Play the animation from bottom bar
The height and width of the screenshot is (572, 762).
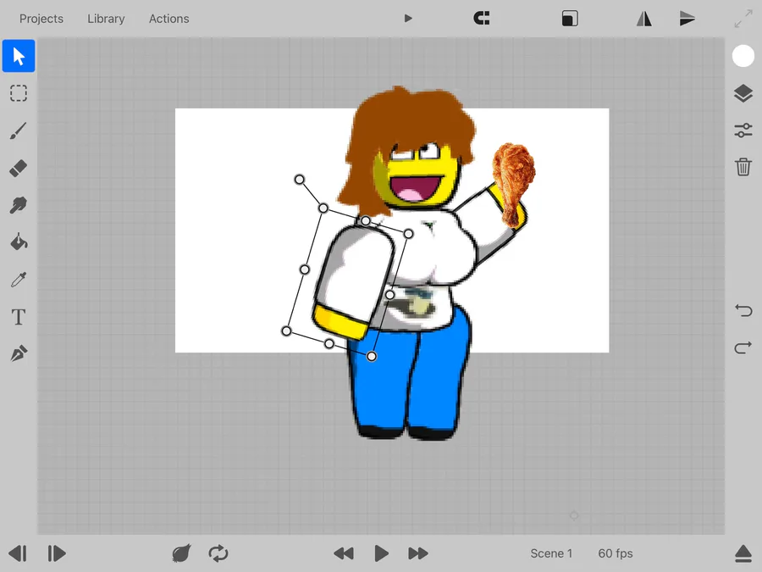(382, 553)
